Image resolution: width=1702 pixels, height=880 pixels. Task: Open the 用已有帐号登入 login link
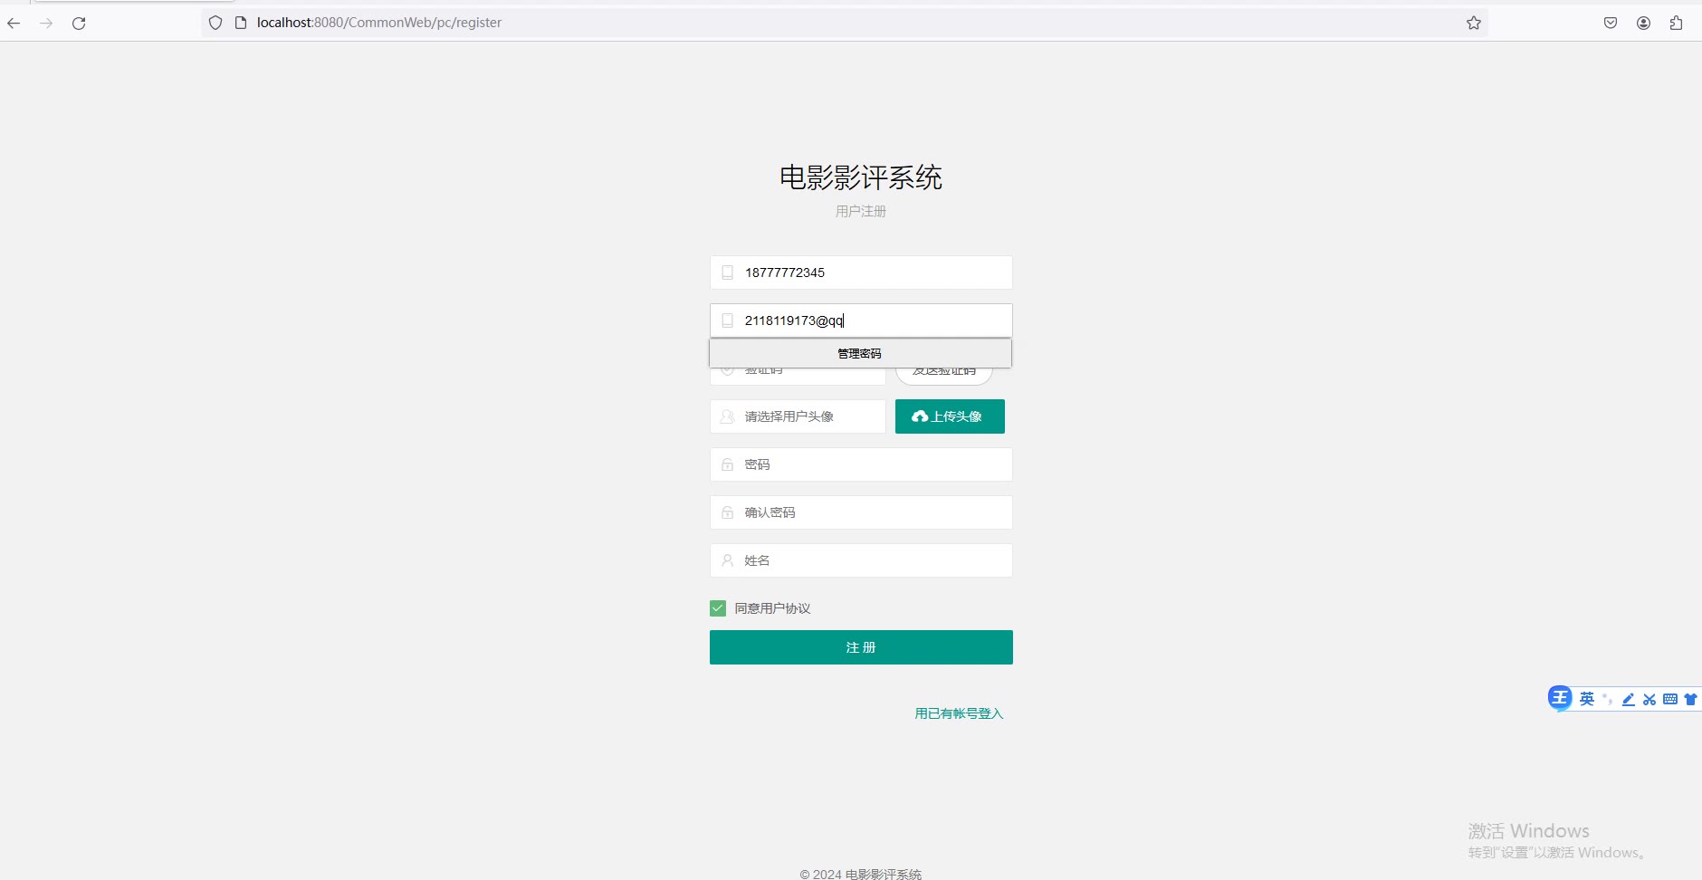pyautogui.click(x=959, y=713)
